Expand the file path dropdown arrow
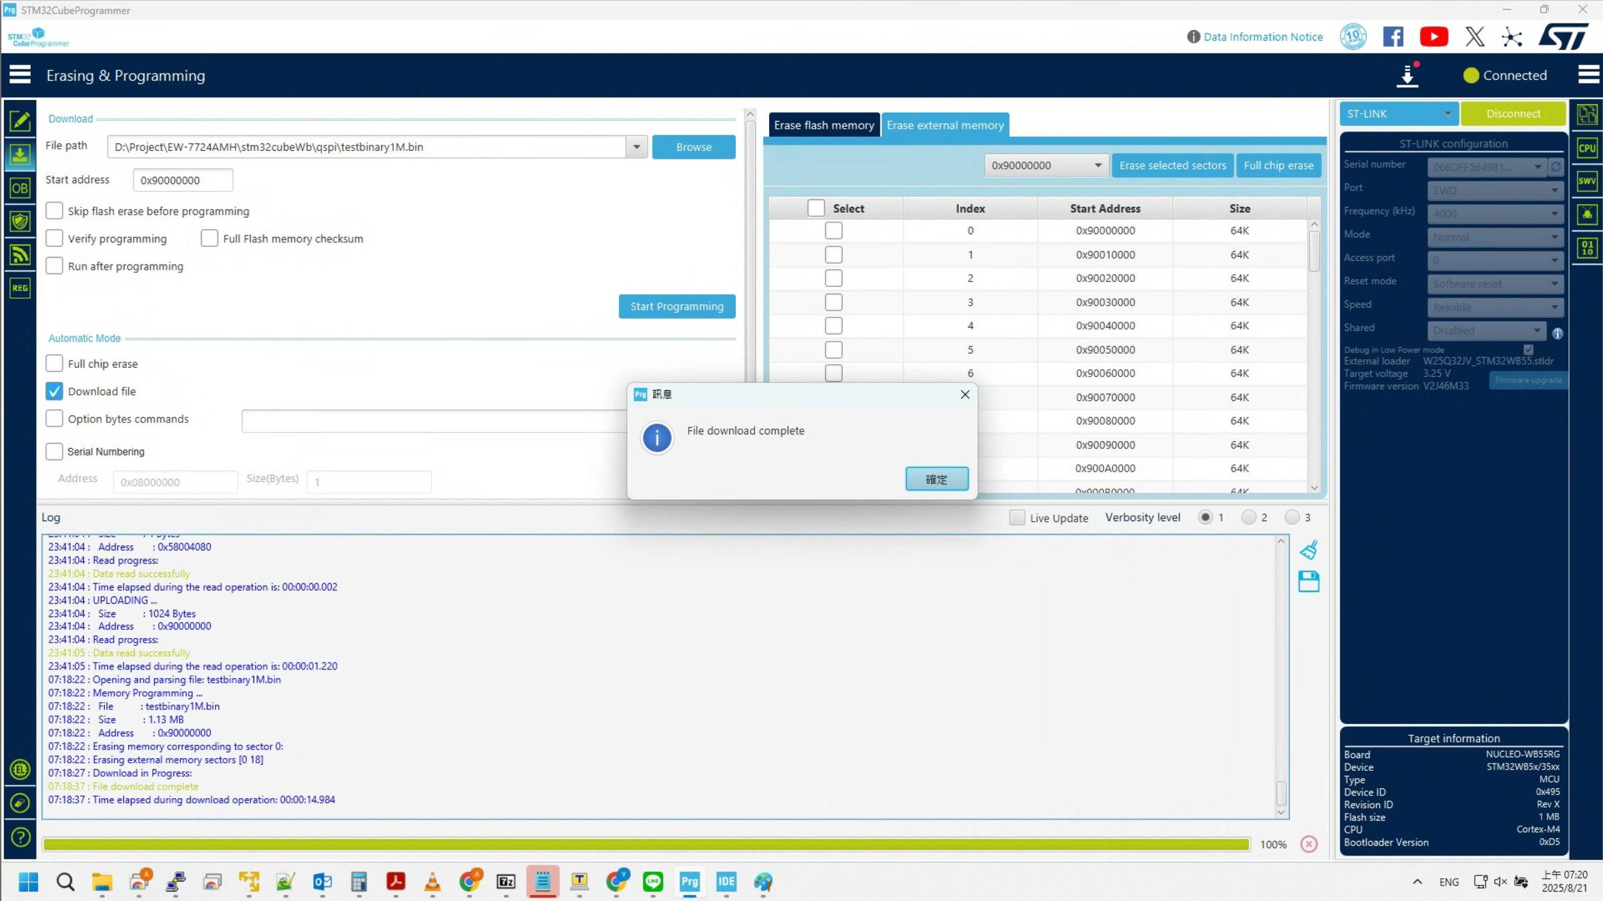 [636, 147]
